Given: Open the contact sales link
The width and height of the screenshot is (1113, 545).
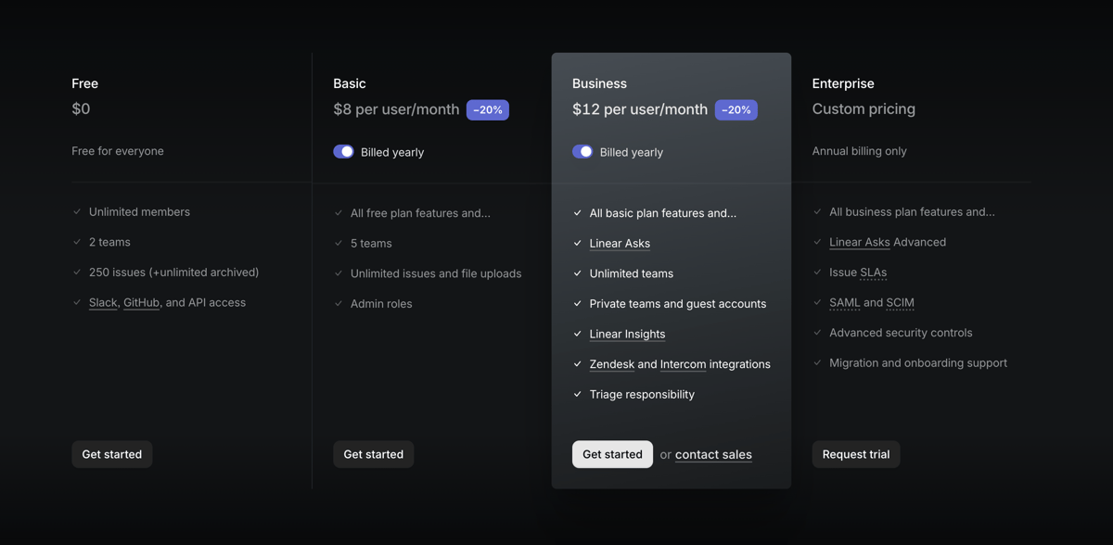Looking at the screenshot, I should (713, 454).
